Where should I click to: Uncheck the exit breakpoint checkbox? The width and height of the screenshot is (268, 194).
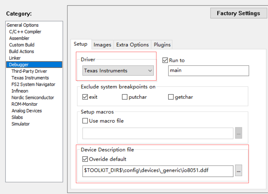point(85,97)
